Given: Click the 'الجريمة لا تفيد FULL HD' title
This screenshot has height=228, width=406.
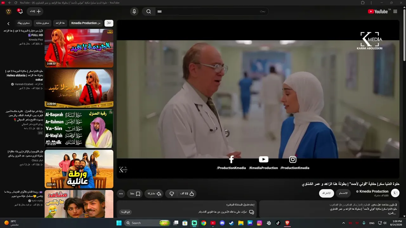Looking at the screenshot, I should (23, 33).
